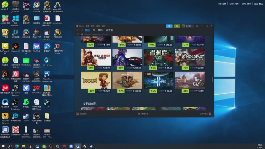Open File Explorer from the taskbar

tap(24, 146)
